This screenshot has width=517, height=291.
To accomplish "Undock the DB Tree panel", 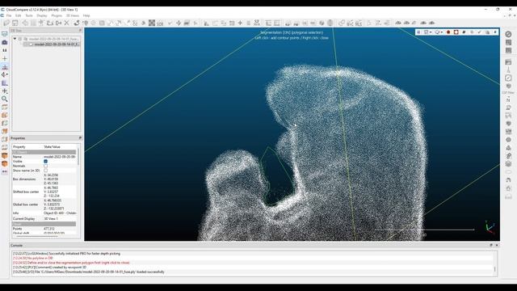I will click(x=80, y=31).
